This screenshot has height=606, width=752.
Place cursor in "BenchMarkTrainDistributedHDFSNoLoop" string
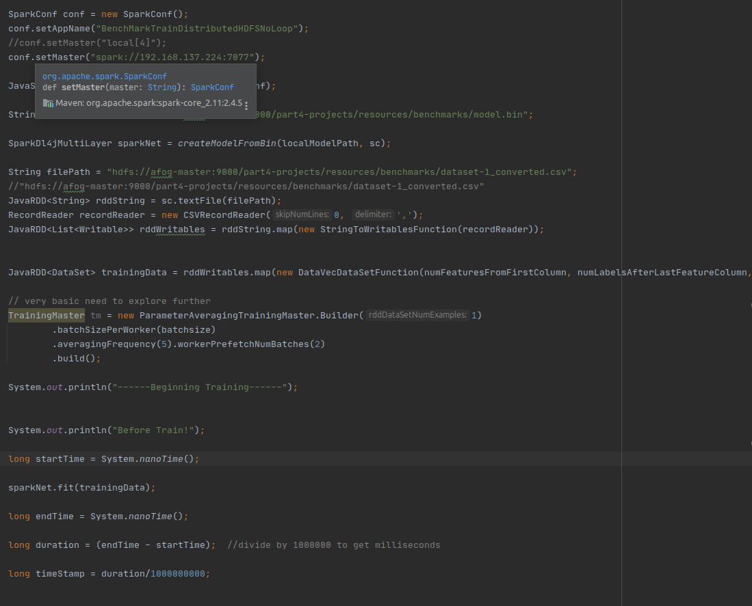coord(197,28)
